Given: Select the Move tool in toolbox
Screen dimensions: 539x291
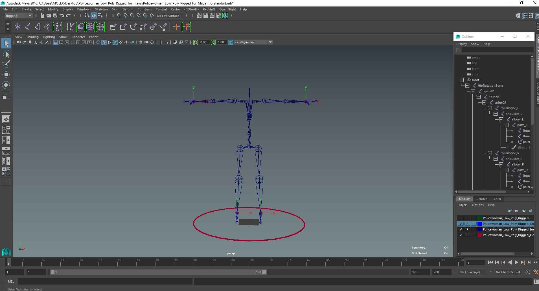Looking at the screenshot, I should point(6,75).
